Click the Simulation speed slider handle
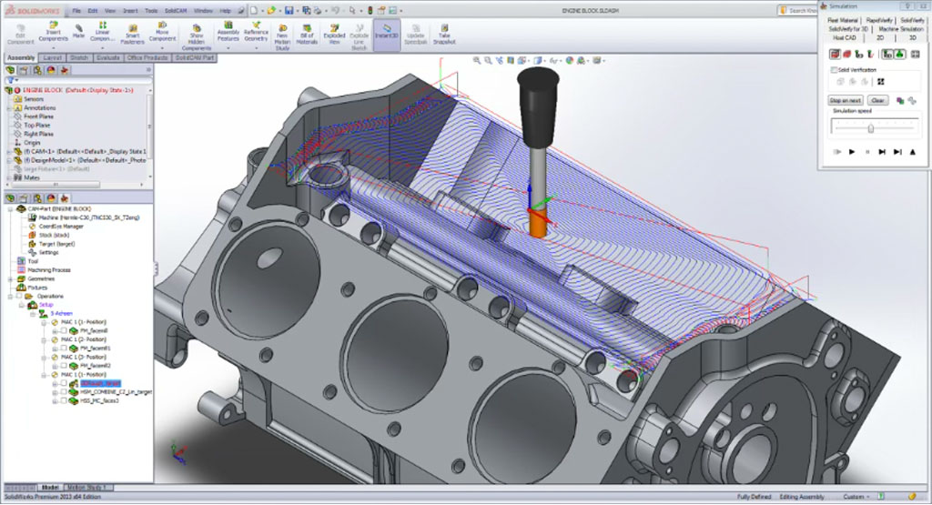932x505 pixels. pos(871,128)
